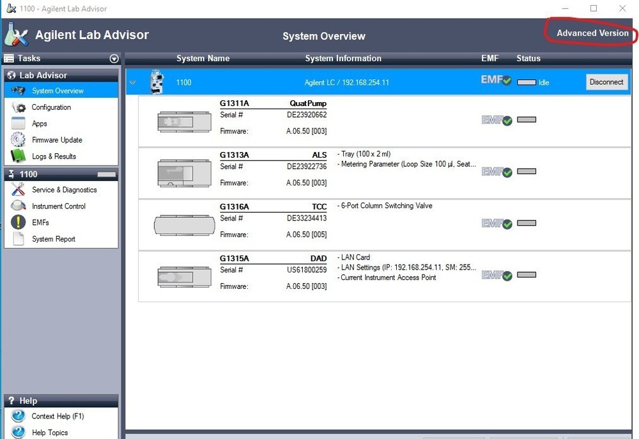This screenshot has height=439, width=639.
Task: Click the DAD status indicator bar
Action: (x=526, y=275)
